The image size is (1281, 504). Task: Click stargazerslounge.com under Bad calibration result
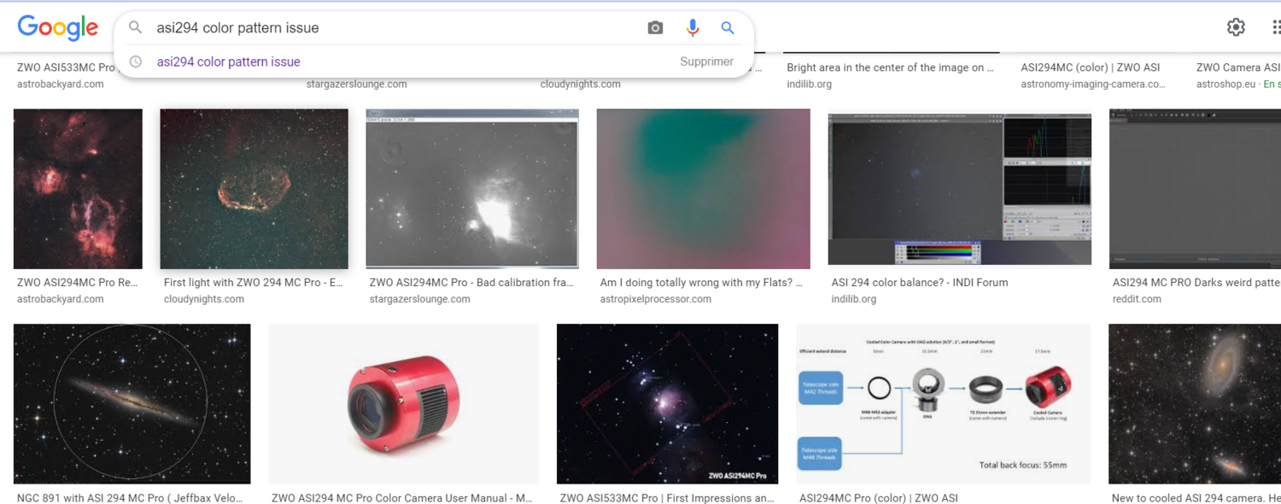(420, 299)
